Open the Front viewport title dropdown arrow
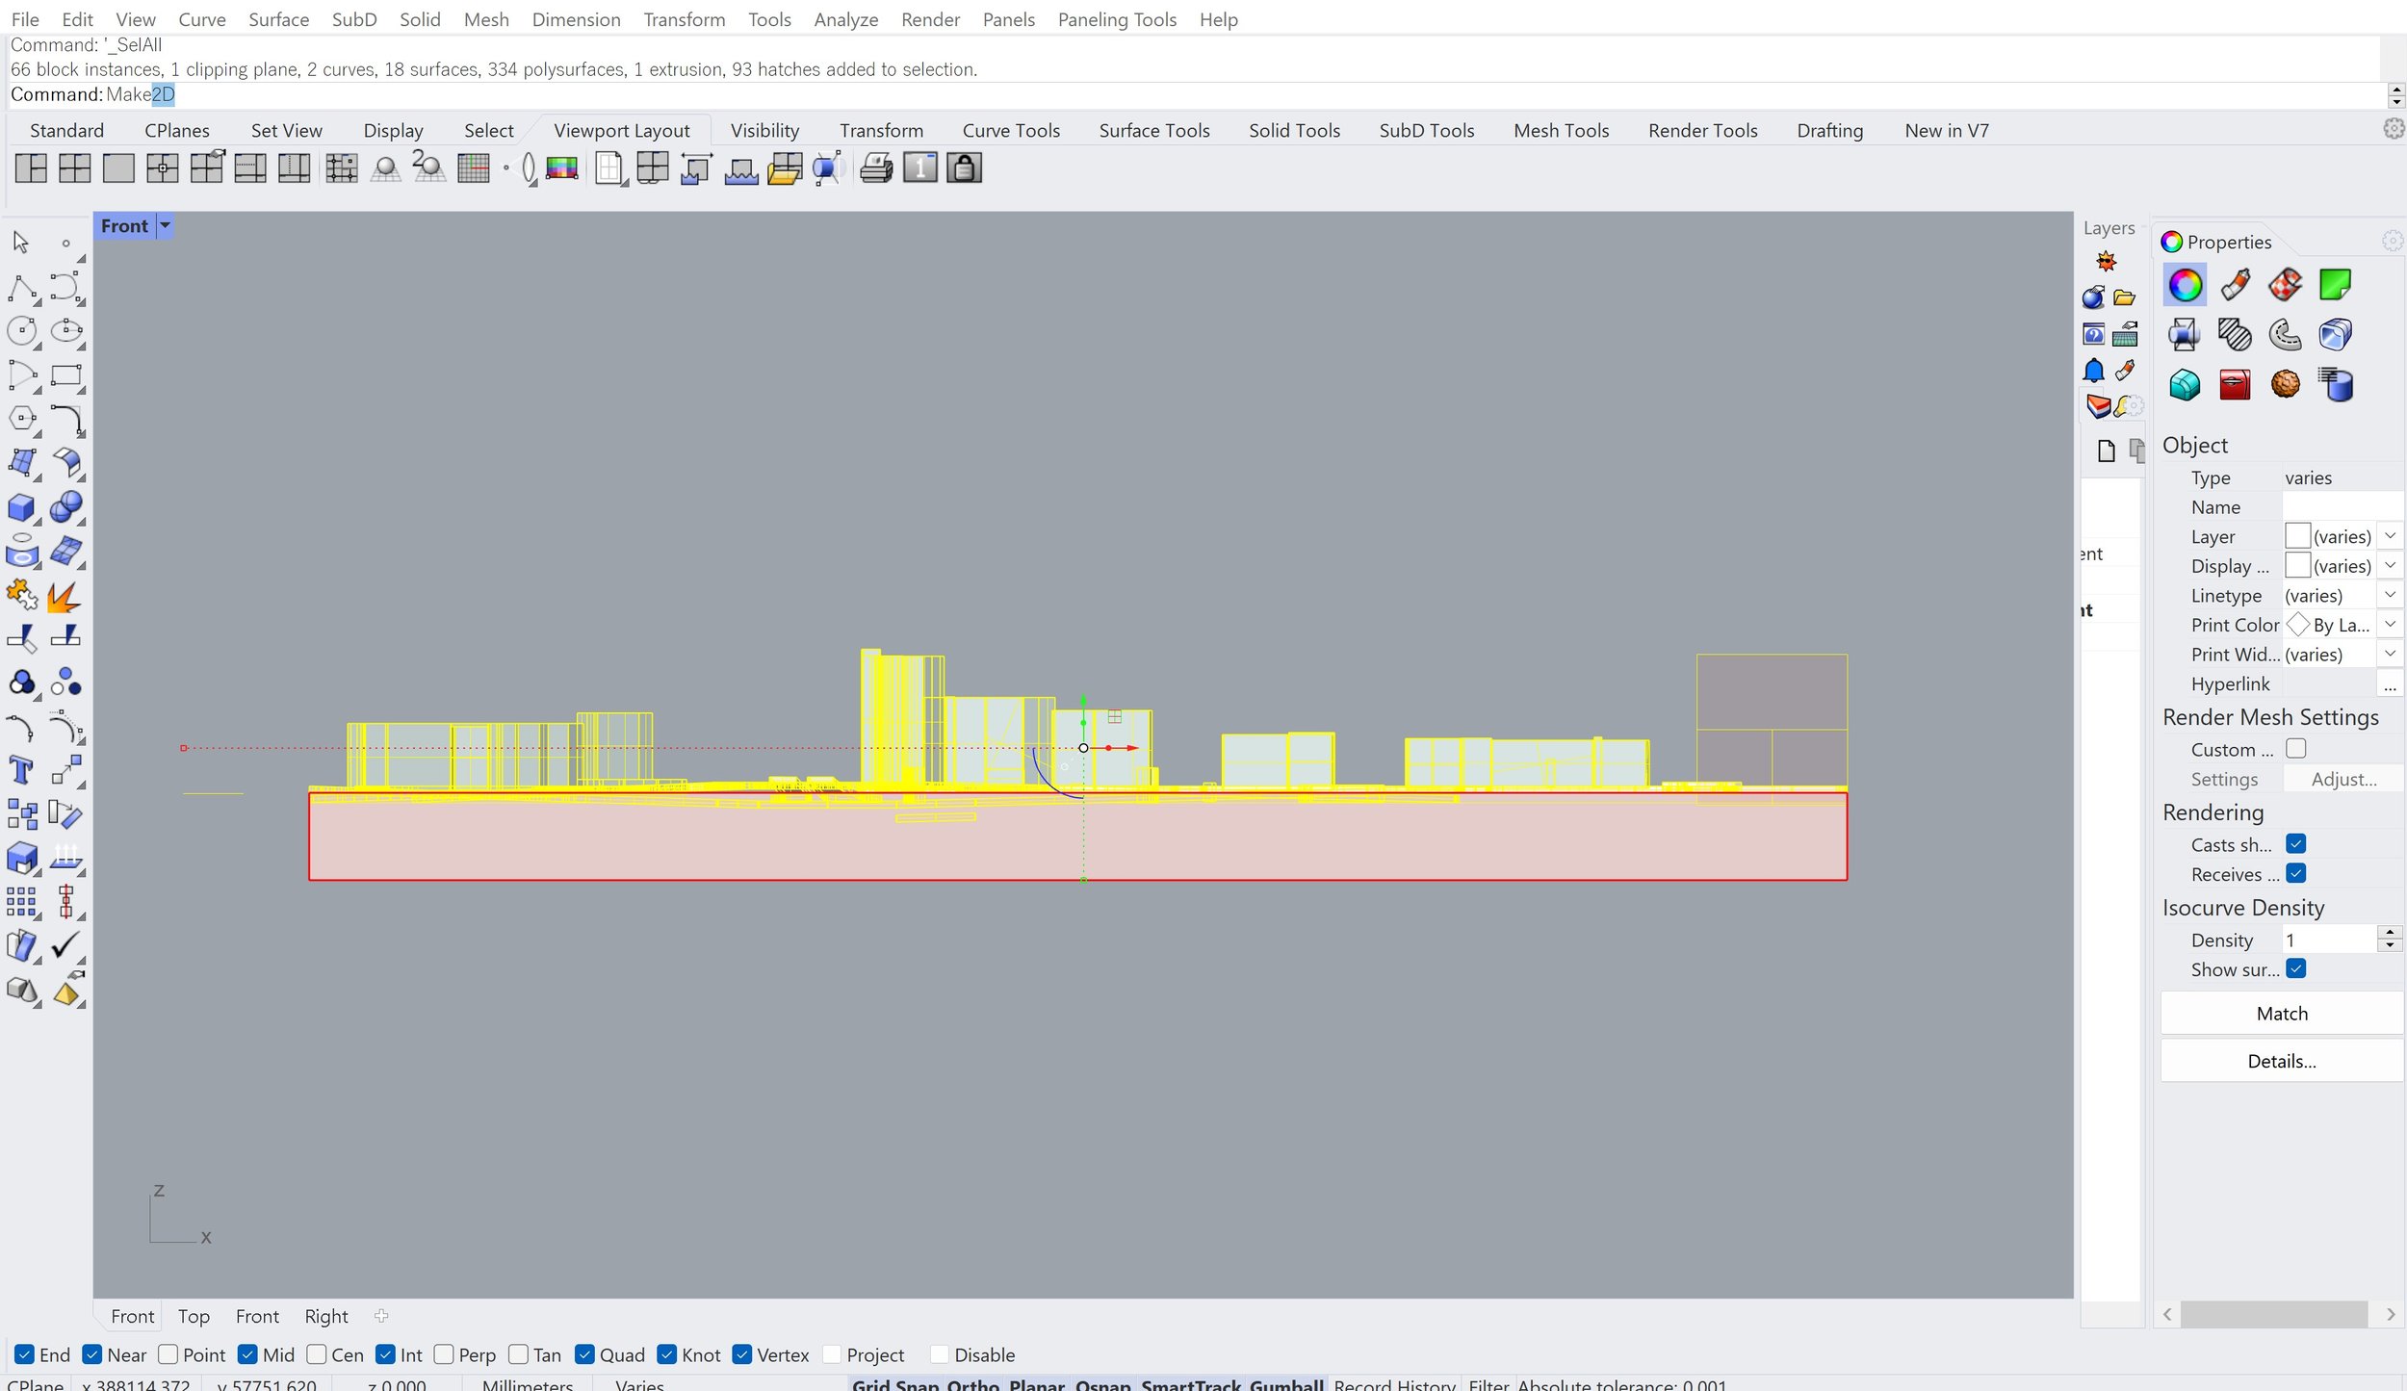 [166, 226]
